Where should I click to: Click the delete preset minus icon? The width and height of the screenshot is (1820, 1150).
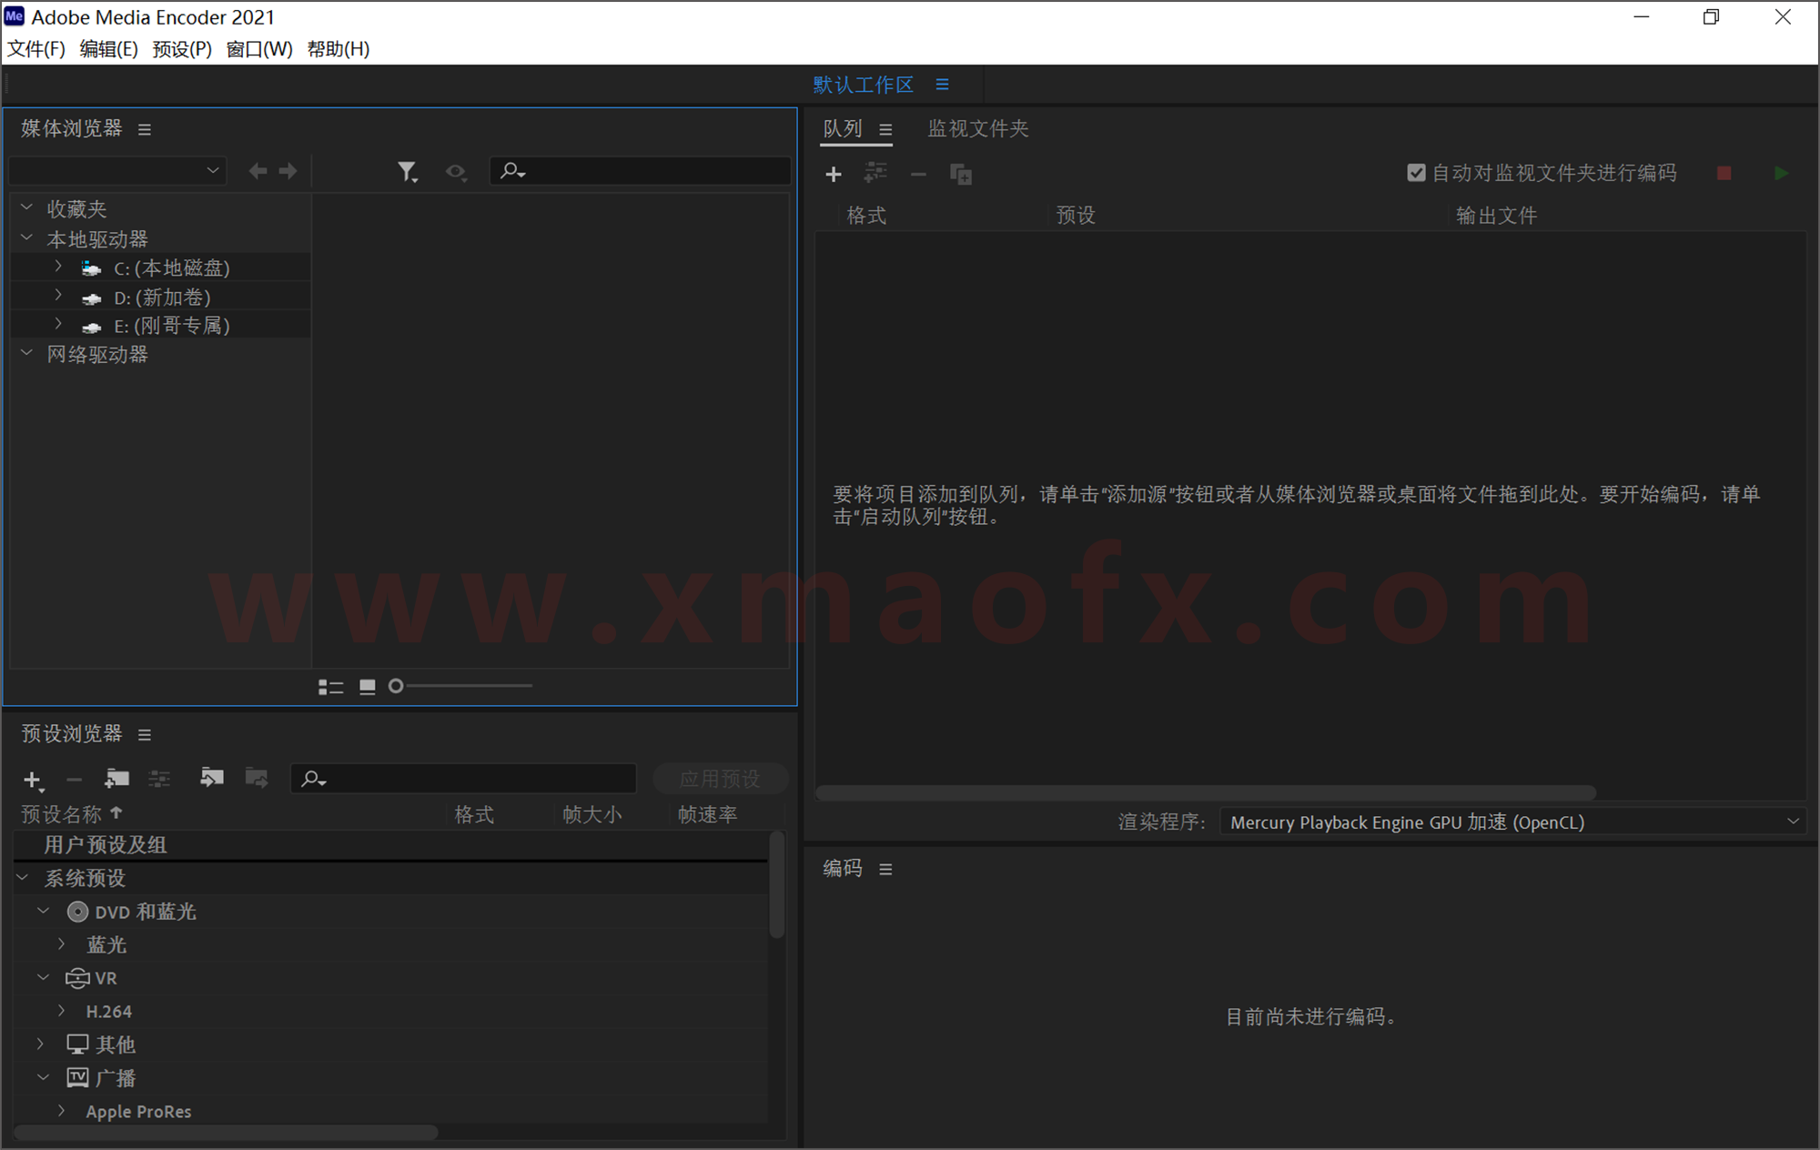click(x=75, y=780)
